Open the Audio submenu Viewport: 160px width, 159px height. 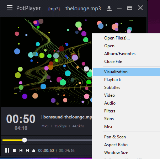[126, 103]
